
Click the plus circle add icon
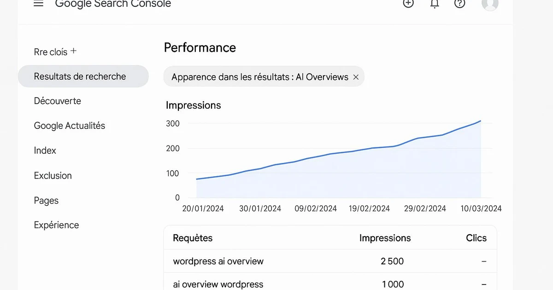pyautogui.click(x=408, y=3)
